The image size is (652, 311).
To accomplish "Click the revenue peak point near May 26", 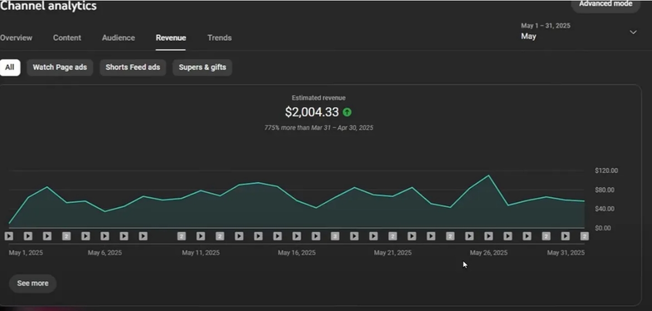I will coord(489,175).
